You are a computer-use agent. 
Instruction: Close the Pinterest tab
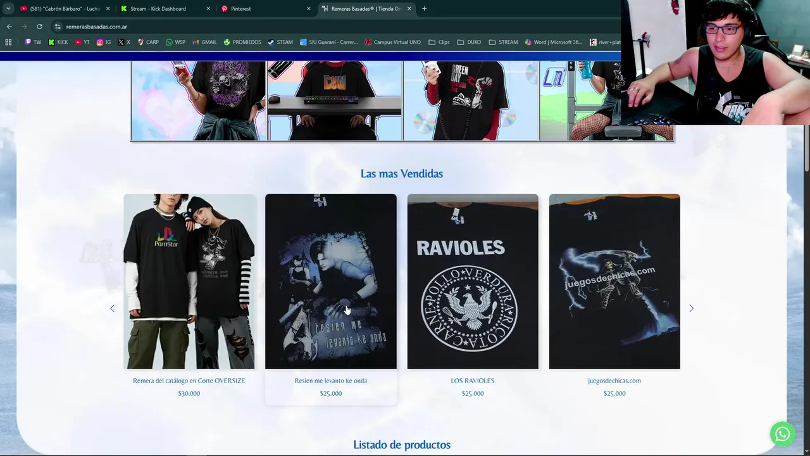[x=309, y=9]
